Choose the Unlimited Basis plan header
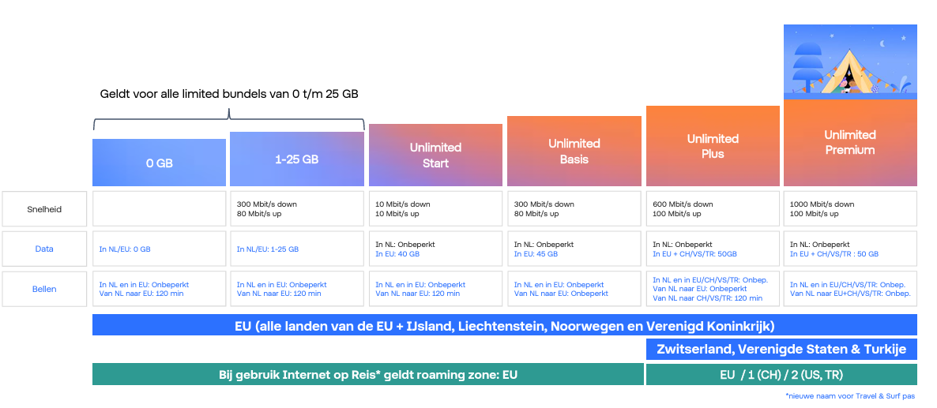The width and height of the screenshot is (937, 408). click(x=574, y=152)
